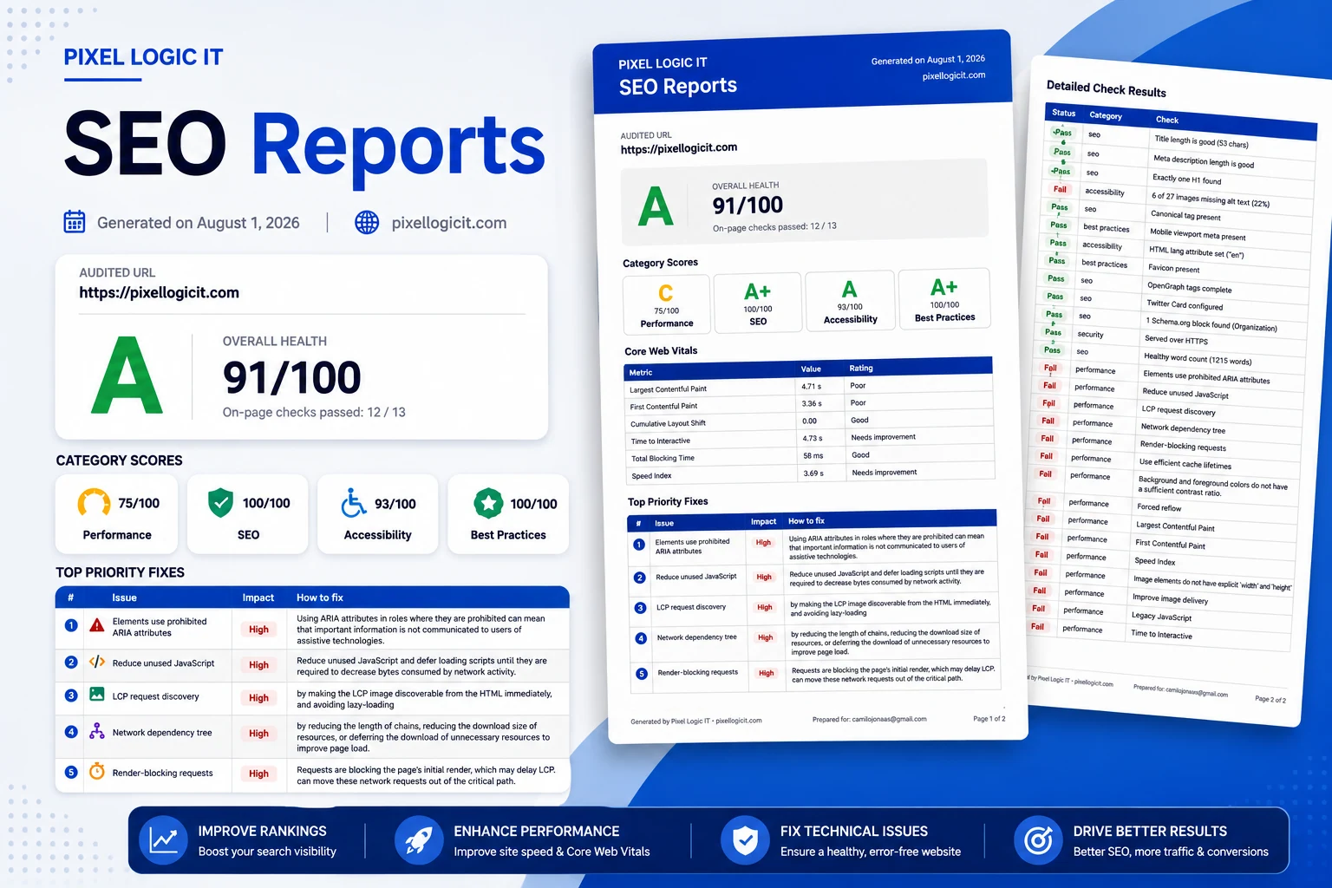Click the Enhance Performance rocket icon

pyautogui.click(x=419, y=840)
